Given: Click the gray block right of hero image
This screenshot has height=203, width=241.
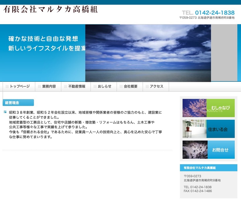Looking at the screenshot, I should [x=224, y=53].
